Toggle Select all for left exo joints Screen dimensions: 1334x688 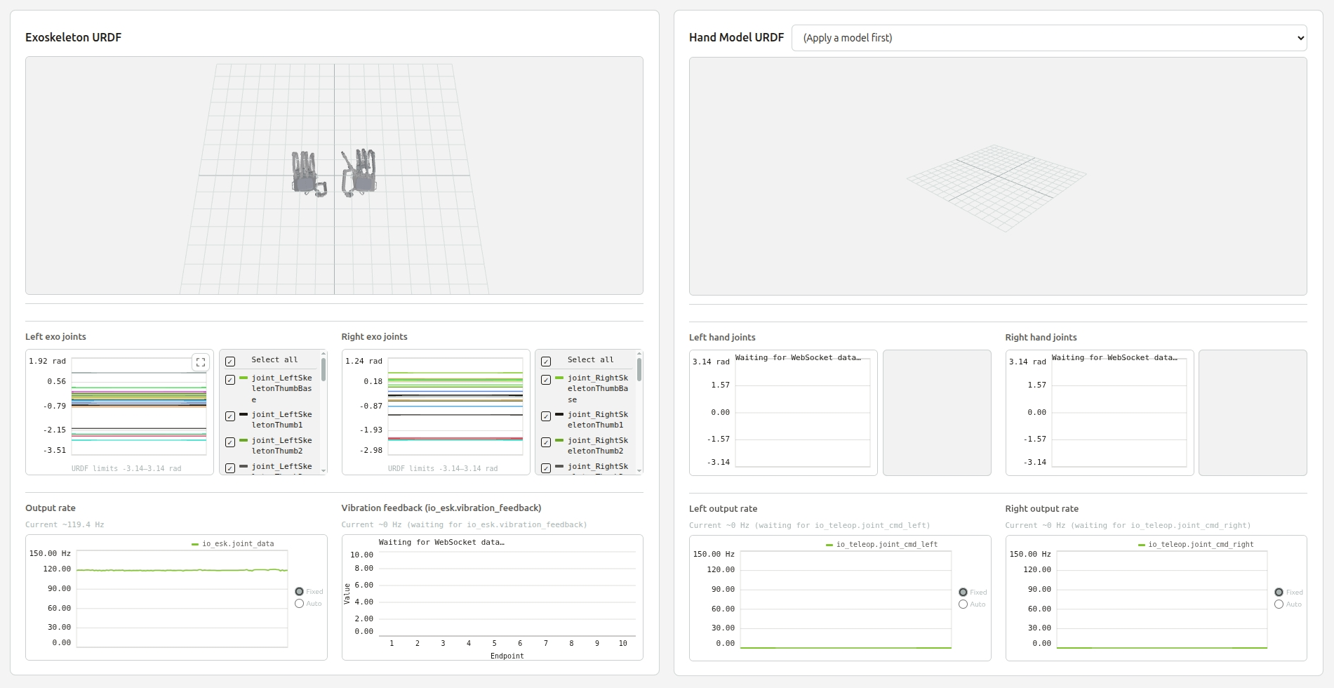[230, 362]
